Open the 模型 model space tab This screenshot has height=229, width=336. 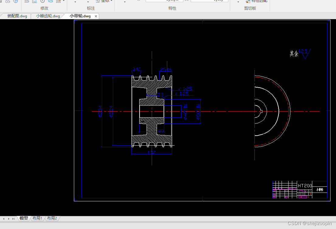[x=24, y=218]
